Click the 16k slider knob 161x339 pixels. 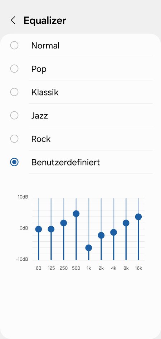138,217
